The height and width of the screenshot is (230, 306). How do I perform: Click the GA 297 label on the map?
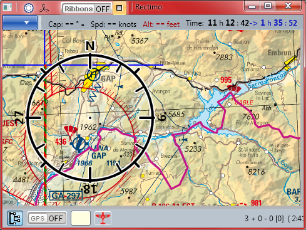tap(66, 196)
